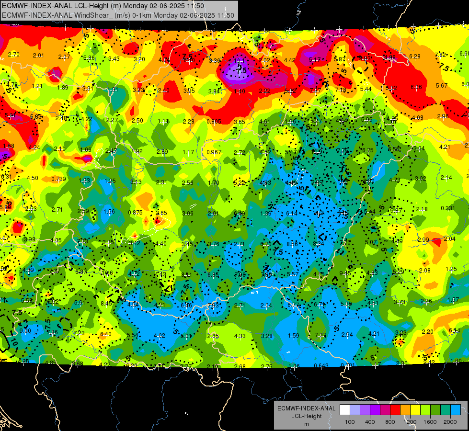Click the map value "5.86"
The image size is (469, 431).
pos(89,58)
